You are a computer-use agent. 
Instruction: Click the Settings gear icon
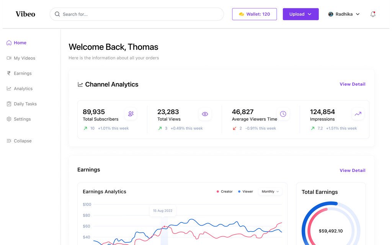click(x=9, y=119)
